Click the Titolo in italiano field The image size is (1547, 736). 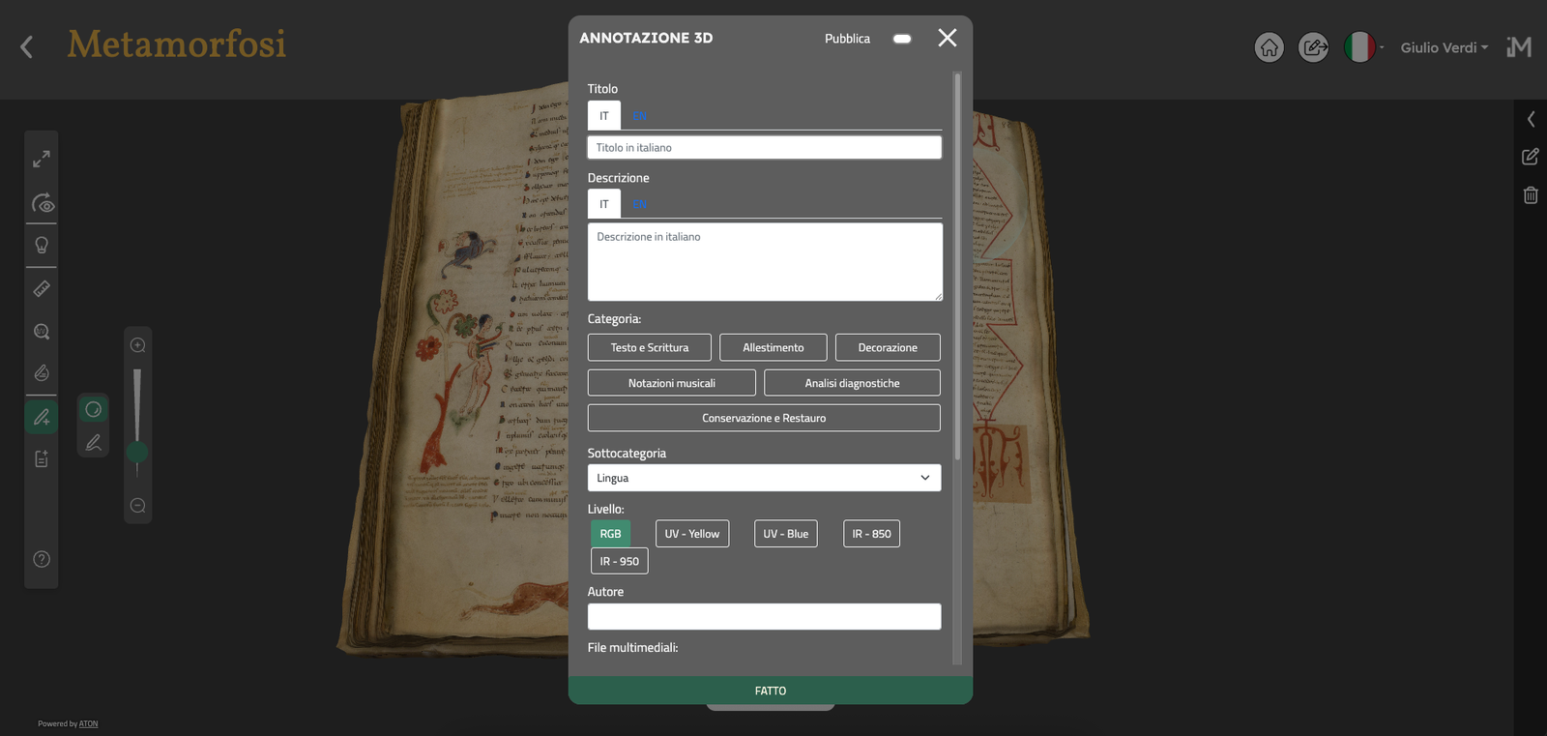click(764, 148)
